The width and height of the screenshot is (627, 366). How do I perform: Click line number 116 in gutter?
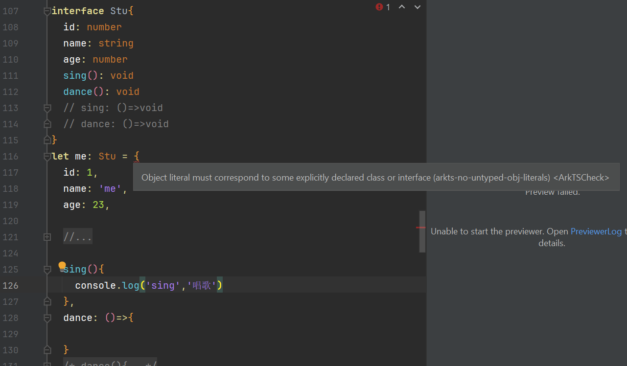point(10,156)
